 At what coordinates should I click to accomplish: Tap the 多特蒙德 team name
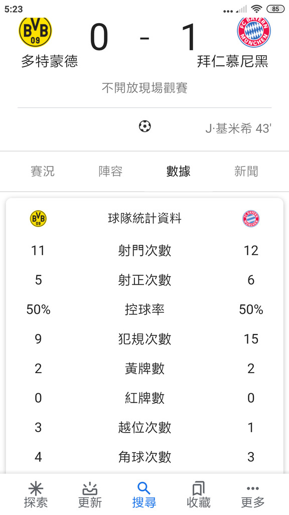point(50,61)
